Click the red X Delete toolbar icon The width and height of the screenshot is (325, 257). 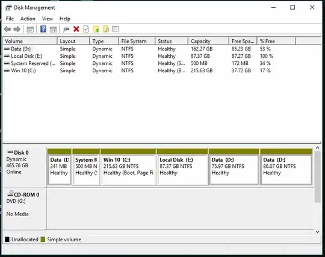[76, 29]
